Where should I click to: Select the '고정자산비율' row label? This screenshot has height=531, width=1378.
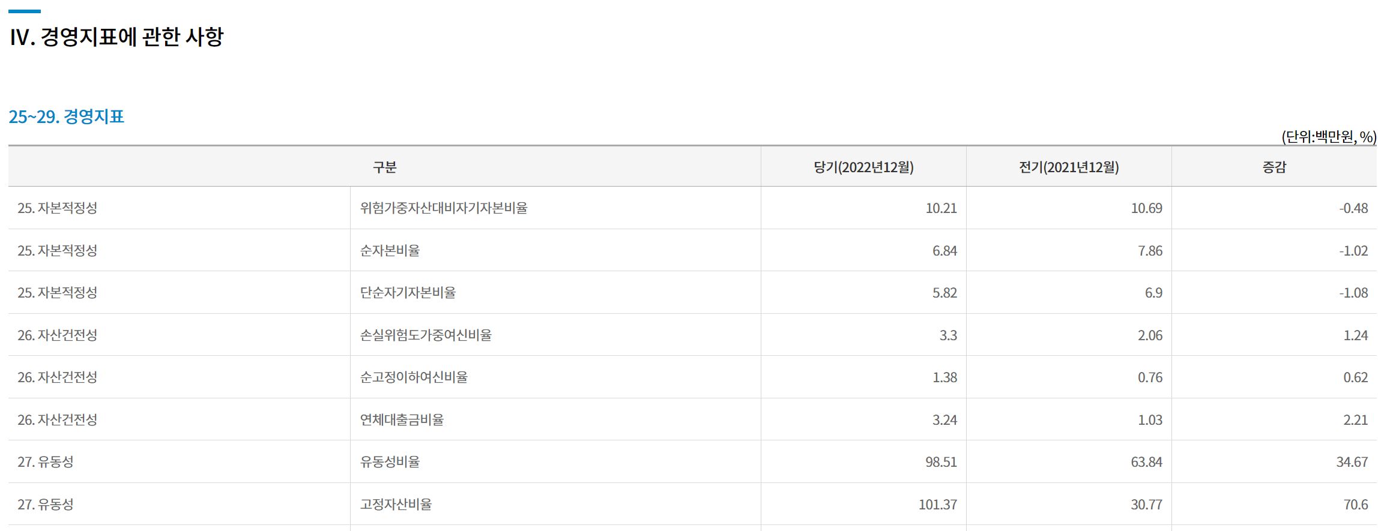[x=396, y=504]
